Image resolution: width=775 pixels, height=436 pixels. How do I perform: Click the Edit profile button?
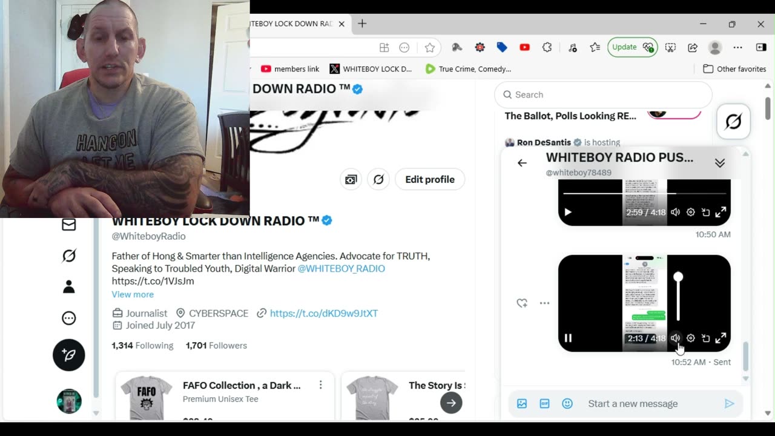point(430,179)
